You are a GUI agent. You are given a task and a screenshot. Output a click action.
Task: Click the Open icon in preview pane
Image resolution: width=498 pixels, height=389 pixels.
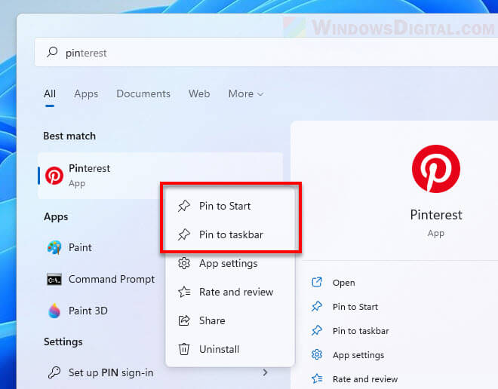click(317, 282)
